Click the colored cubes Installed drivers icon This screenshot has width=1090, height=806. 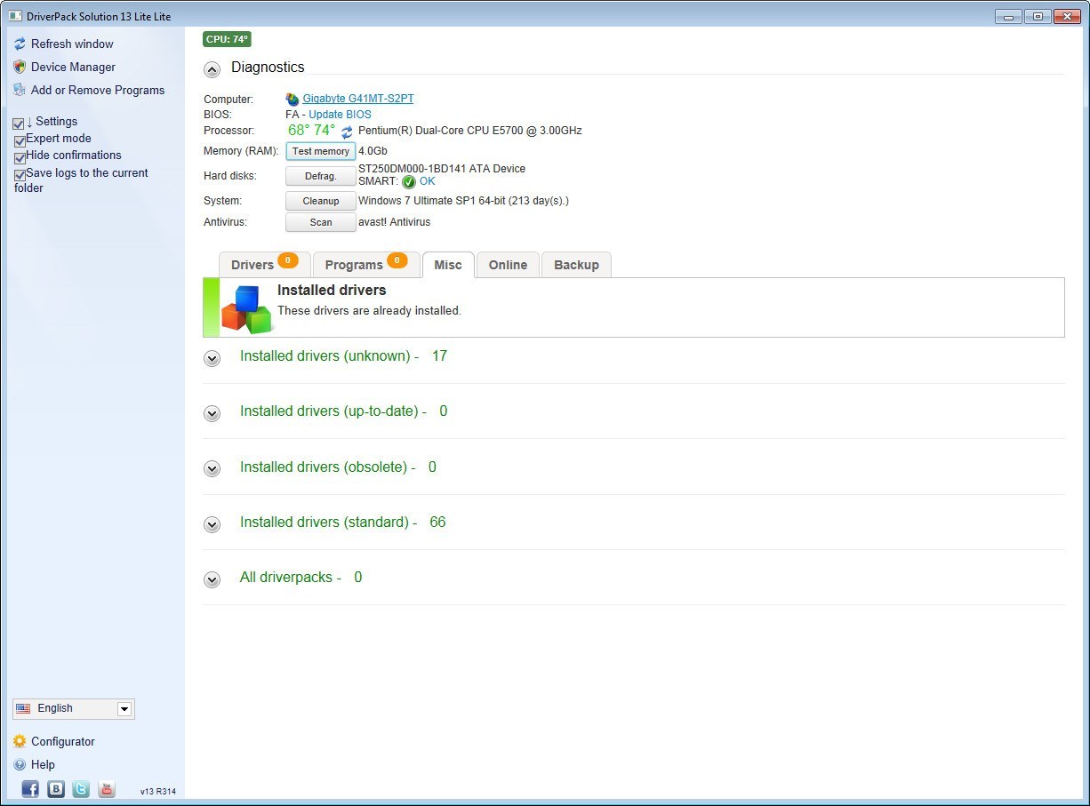[x=245, y=308]
